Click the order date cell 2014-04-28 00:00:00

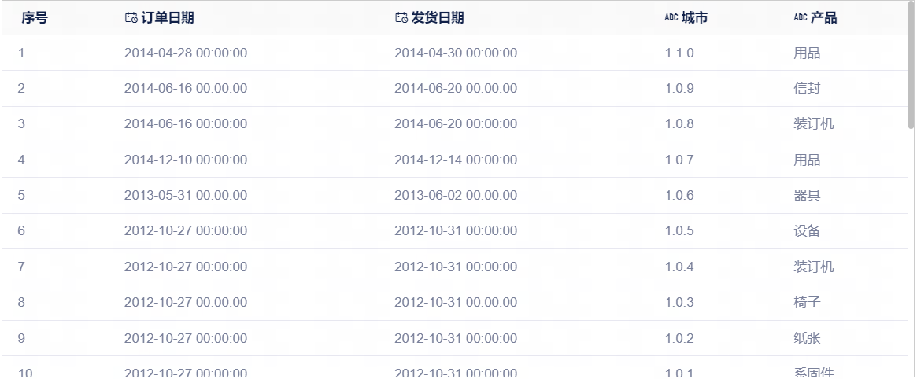186,53
